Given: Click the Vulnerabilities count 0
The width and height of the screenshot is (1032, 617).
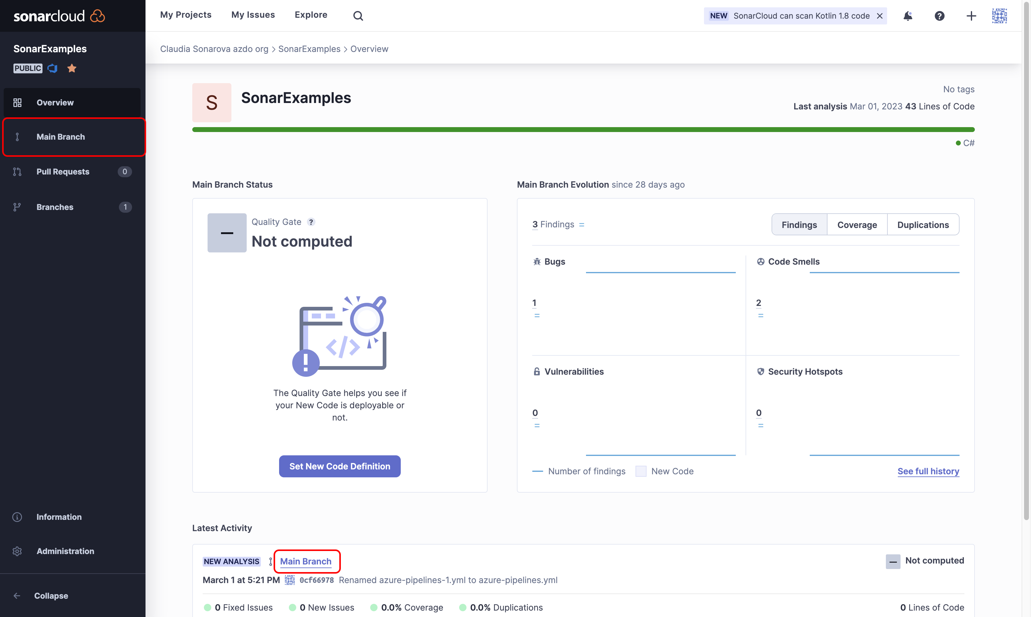Looking at the screenshot, I should pyautogui.click(x=535, y=413).
